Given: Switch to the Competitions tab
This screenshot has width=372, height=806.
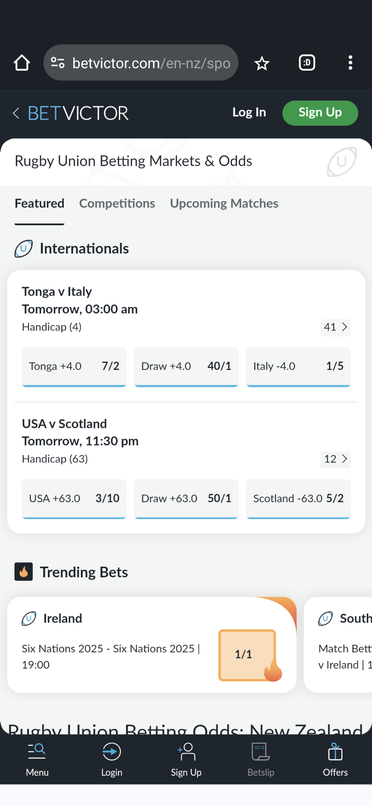Looking at the screenshot, I should (117, 203).
